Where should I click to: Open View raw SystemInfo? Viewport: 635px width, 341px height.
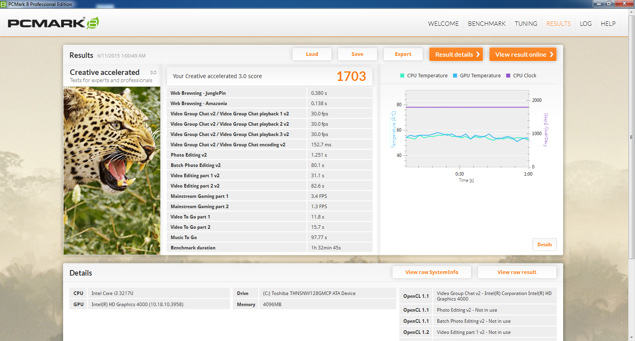point(432,272)
